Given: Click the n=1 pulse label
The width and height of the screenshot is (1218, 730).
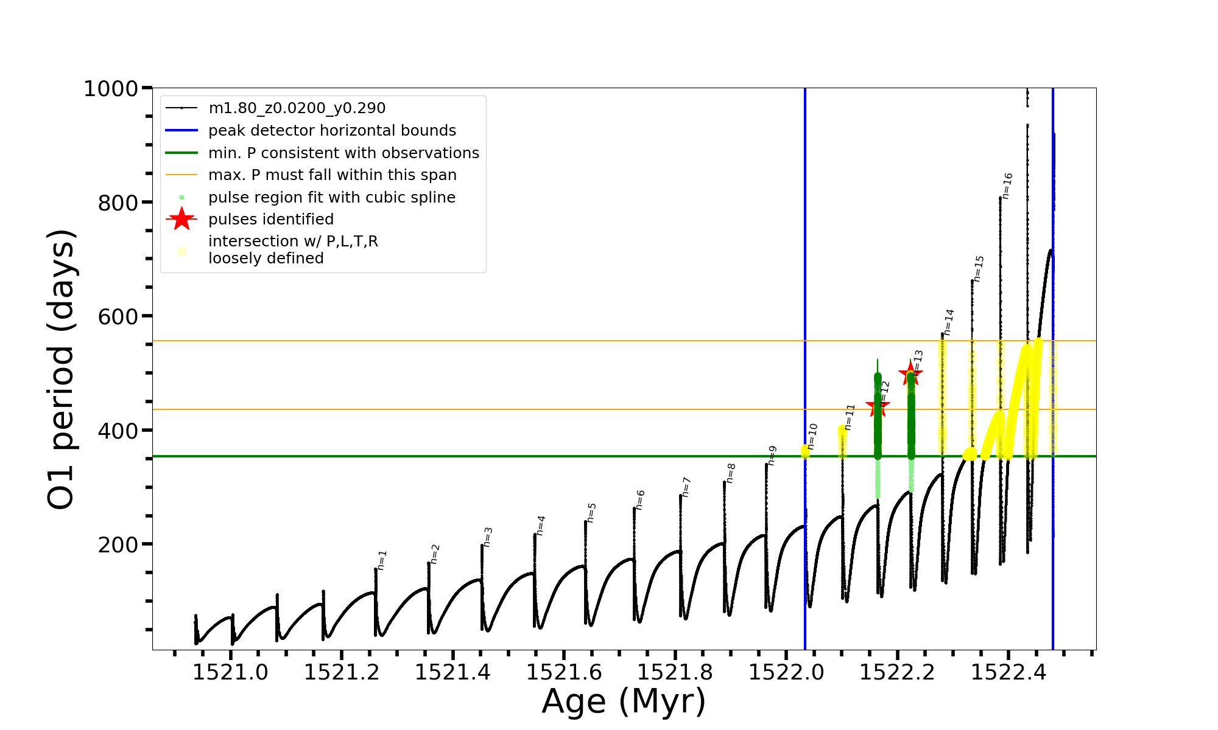Looking at the screenshot, I should coord(382,560).
